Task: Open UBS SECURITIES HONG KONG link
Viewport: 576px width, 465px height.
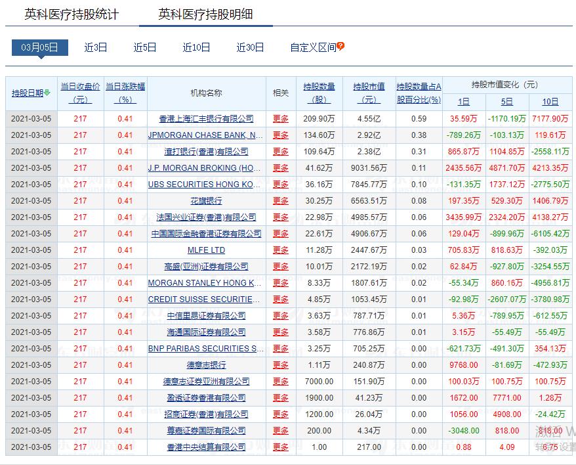Action: (x=204, y=185)
